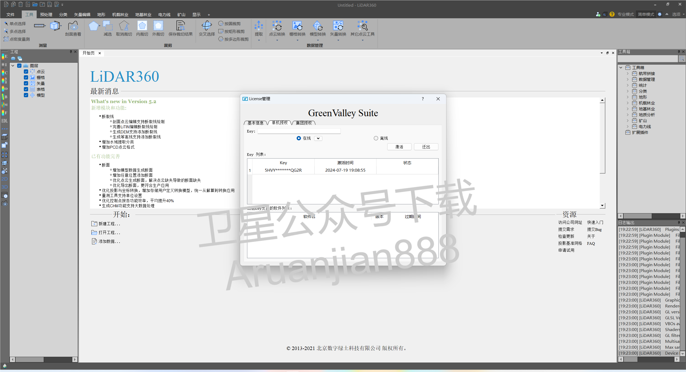This screenshot has height=372, width=686.
Task: Click the search icon in the 工具箱 panel
Action: click(x=682, y=59)
